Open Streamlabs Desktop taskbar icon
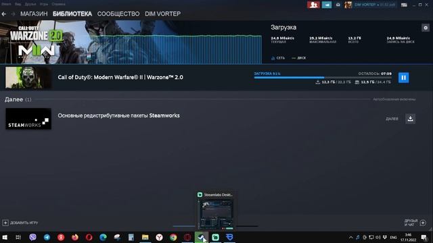Image resolution: width=433 pixels, height=243 pixels. 215,238
